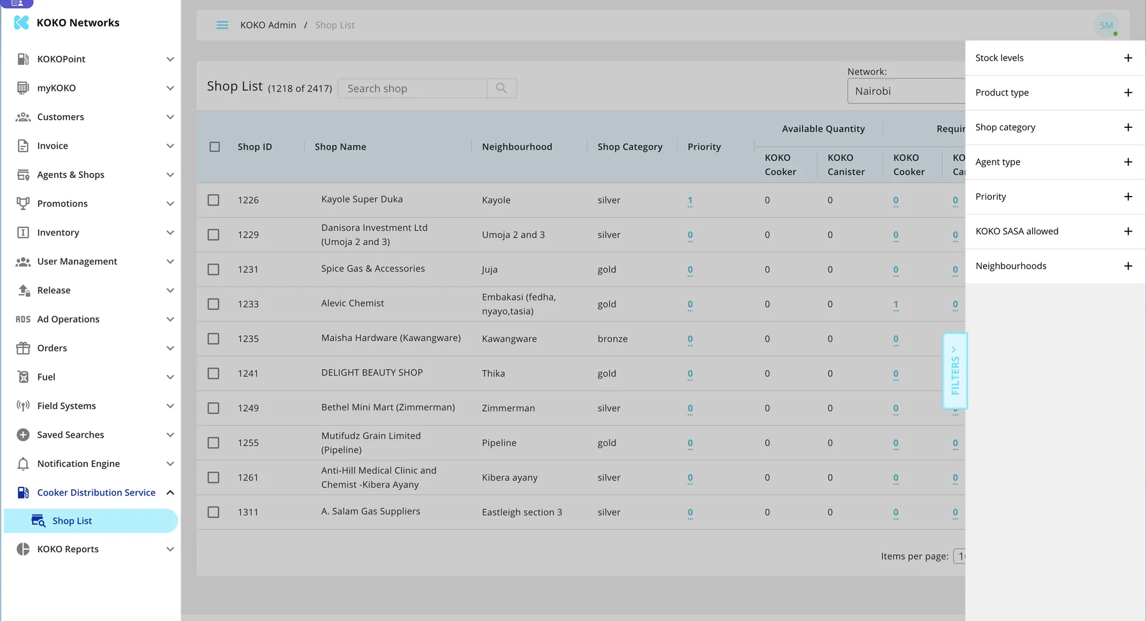This screenshot has height=621, width=1146.
Task: Expand the Agent type filter
Action: pyautogui.click(x=1055, y=162)
